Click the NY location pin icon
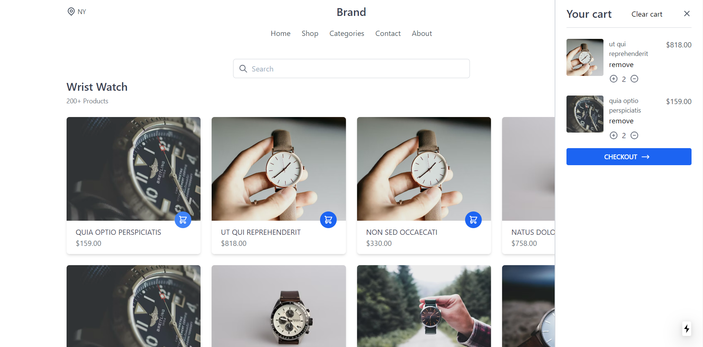The width and height of the screenshot is (703, 347). [71, 11]
